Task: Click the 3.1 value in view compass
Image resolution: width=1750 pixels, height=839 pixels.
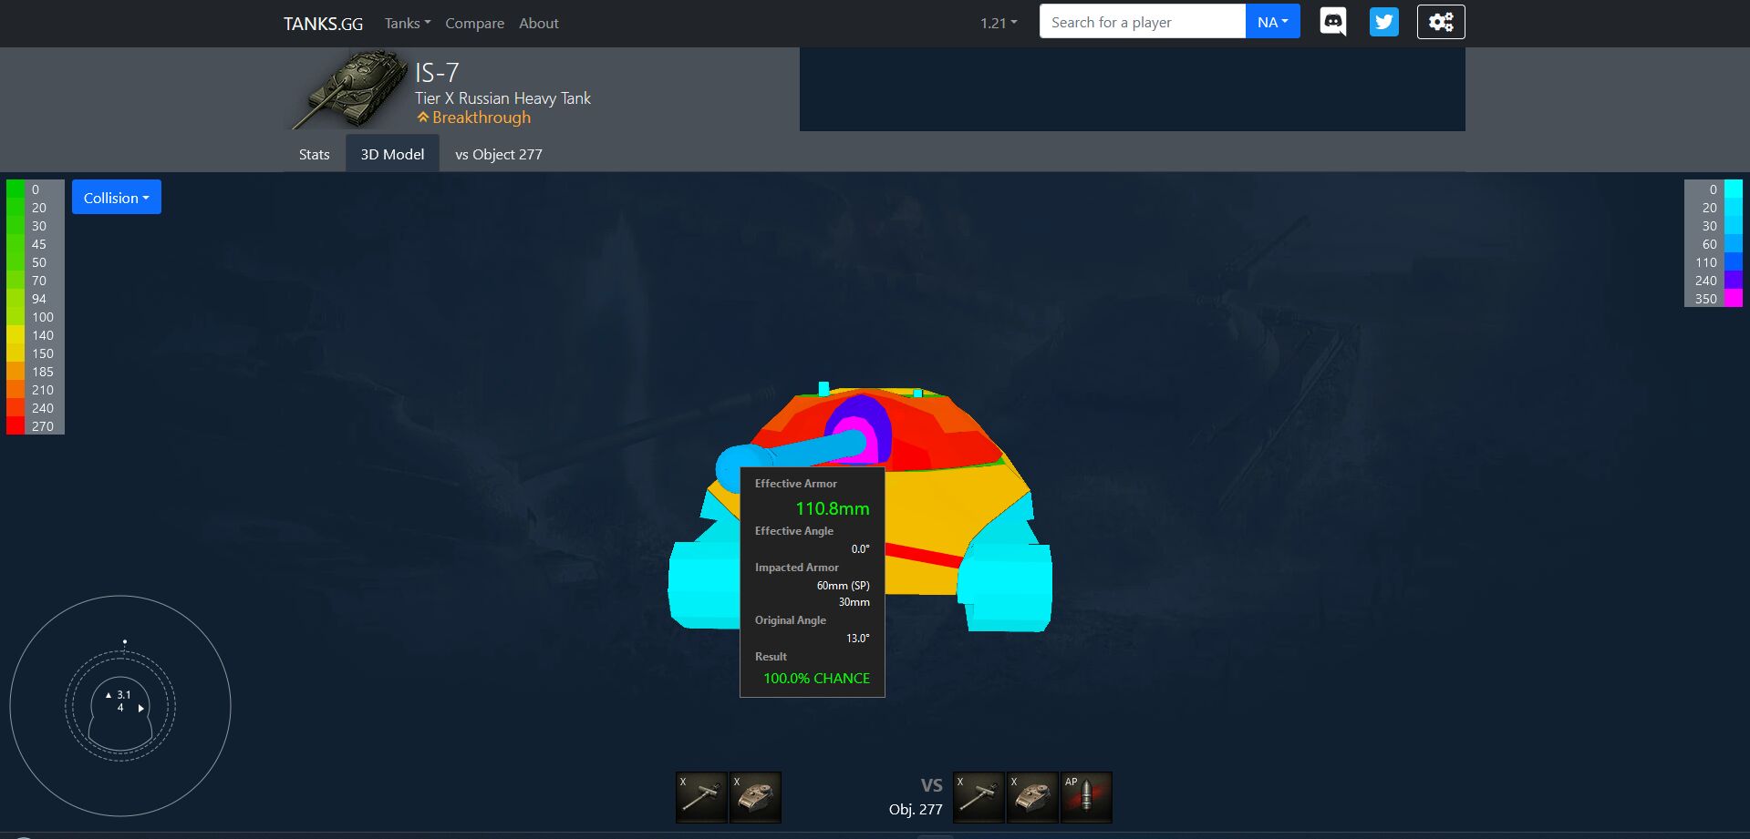Action: (124, 695)
